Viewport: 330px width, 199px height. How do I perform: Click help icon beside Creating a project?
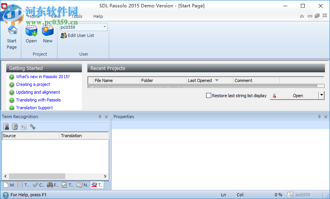coord(12,85)
